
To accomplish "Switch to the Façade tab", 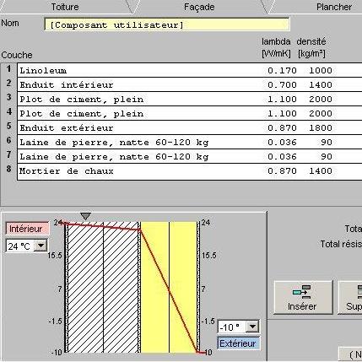I will [199, 7].
